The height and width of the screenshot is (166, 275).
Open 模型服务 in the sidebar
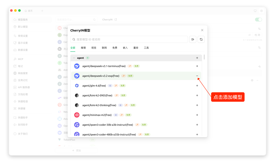32,20
